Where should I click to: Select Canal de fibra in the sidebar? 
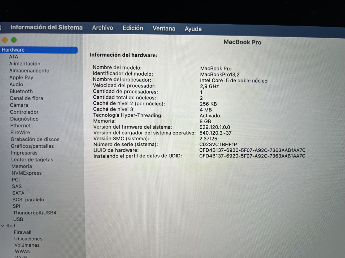(x=26, y=98)
